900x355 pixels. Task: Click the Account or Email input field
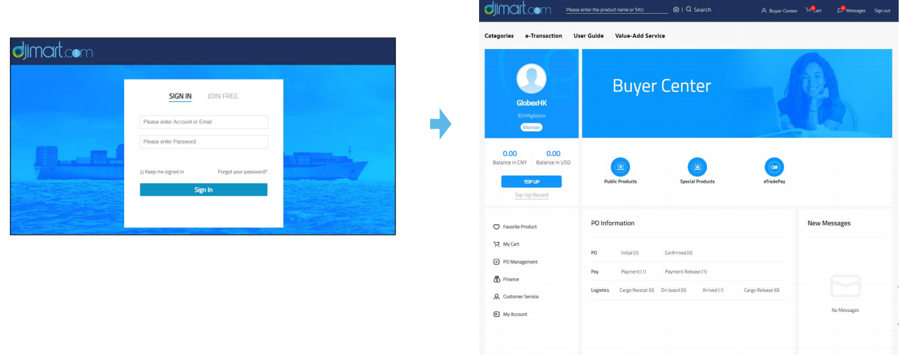click(204, 122)
